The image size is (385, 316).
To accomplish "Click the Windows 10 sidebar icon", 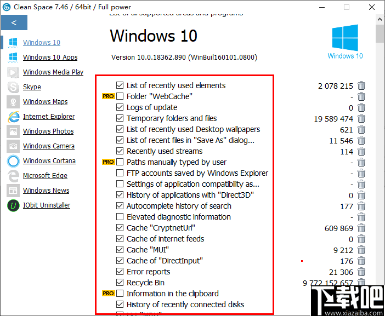I will click(x=13, y=43).
